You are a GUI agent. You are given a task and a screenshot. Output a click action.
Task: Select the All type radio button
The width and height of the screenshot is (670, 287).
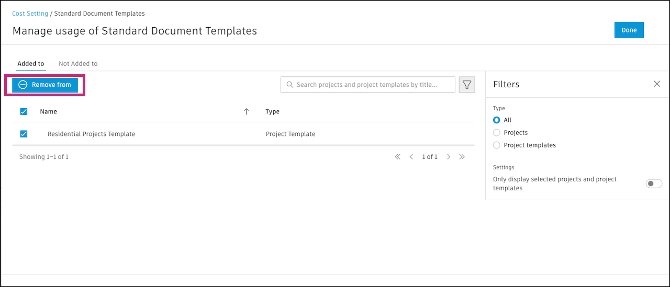497,120
